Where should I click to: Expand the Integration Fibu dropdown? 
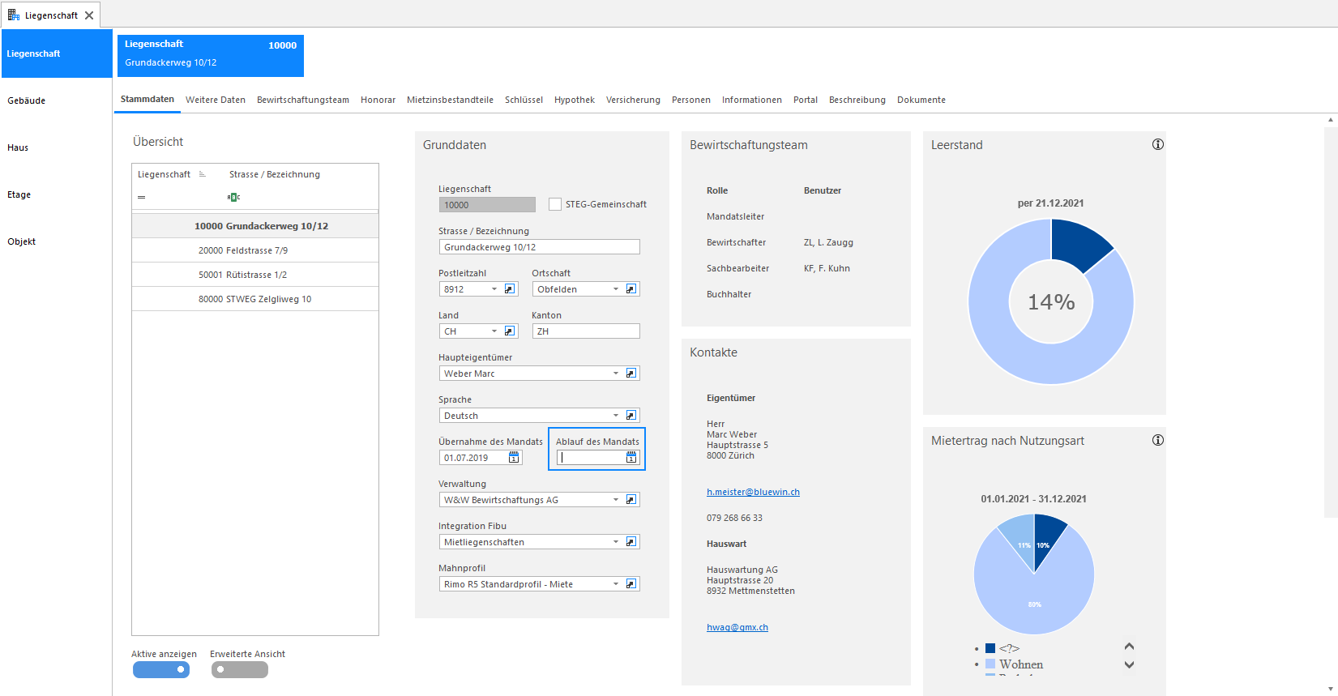[x=616, y=542]
